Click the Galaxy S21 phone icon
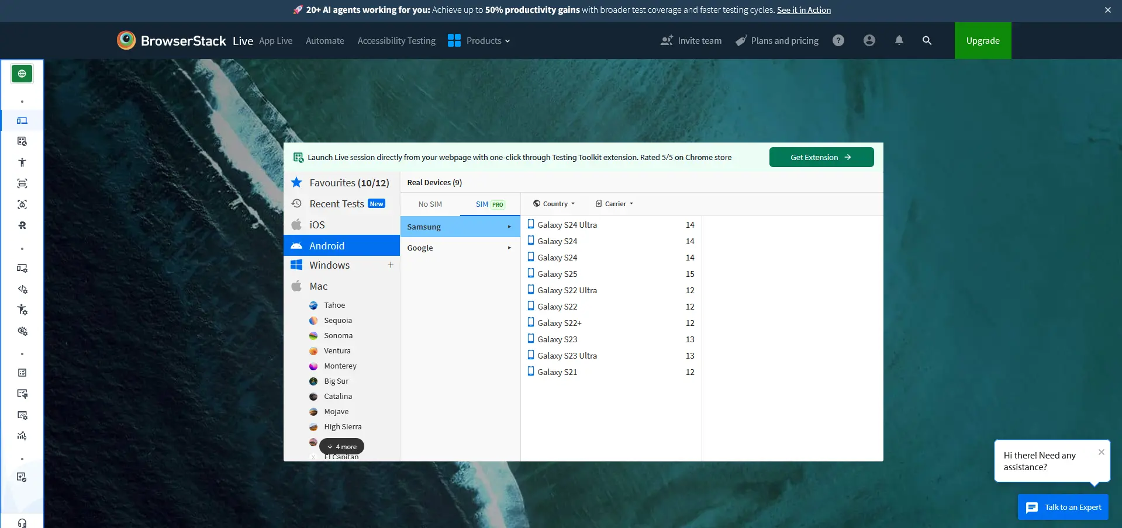Screen dimensions: 1122x528 point(531,371)
